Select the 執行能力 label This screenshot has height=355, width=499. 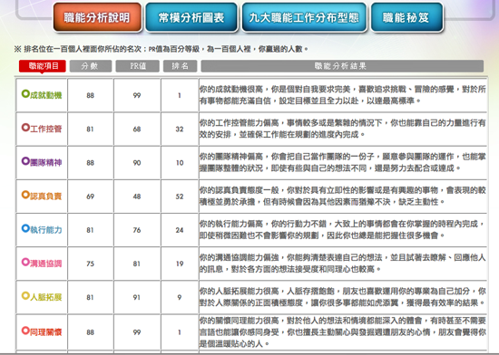(46, 230)
